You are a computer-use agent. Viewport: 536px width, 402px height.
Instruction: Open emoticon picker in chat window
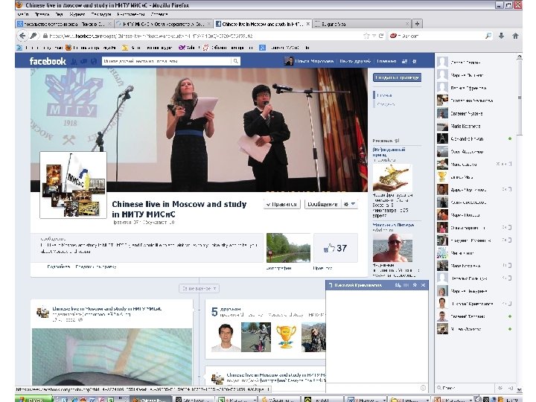(x=423, y=388)
